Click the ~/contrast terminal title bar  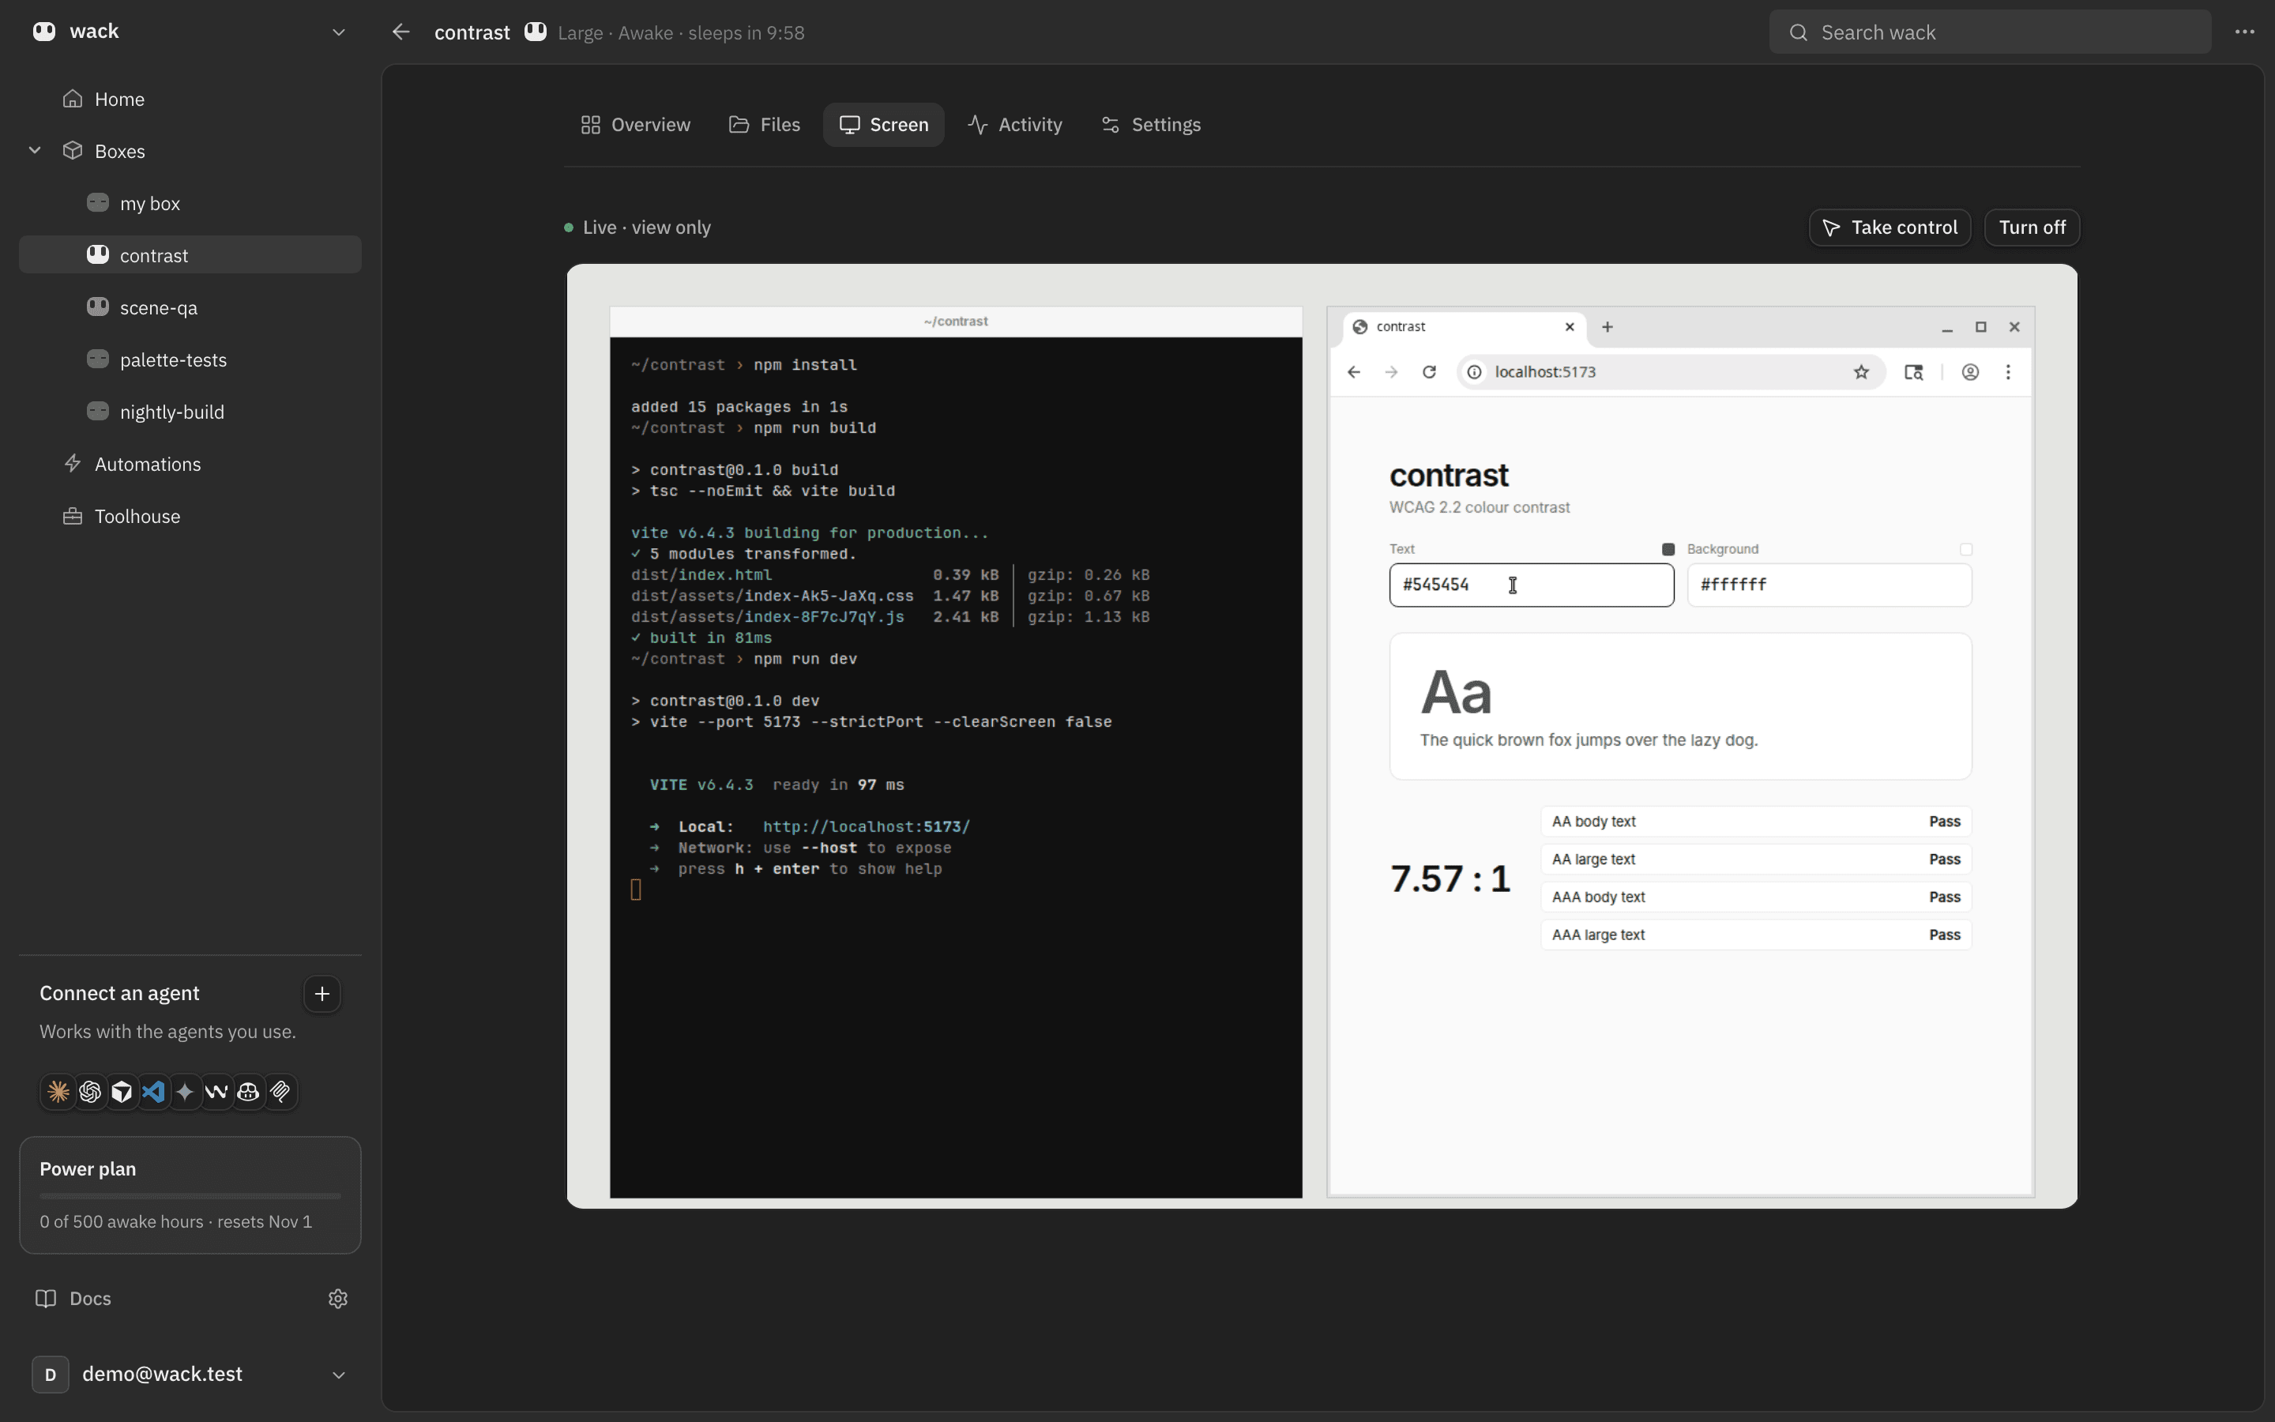pos(955,322)
